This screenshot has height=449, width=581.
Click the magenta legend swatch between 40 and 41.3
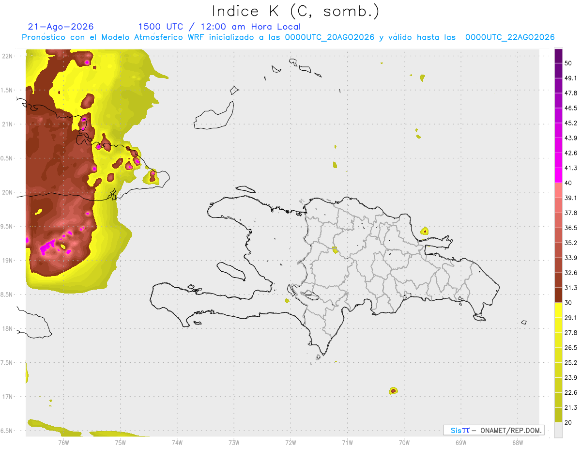click(558, 175)
